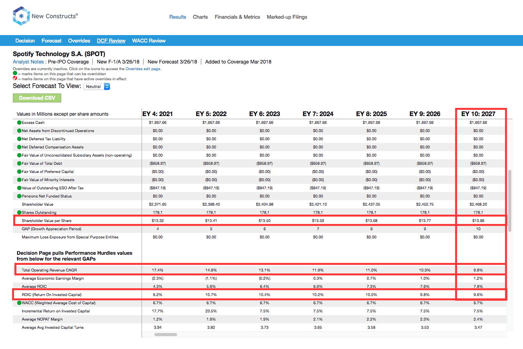Click Maximum Loss Exposure from SPE label

tap(70, 237)
